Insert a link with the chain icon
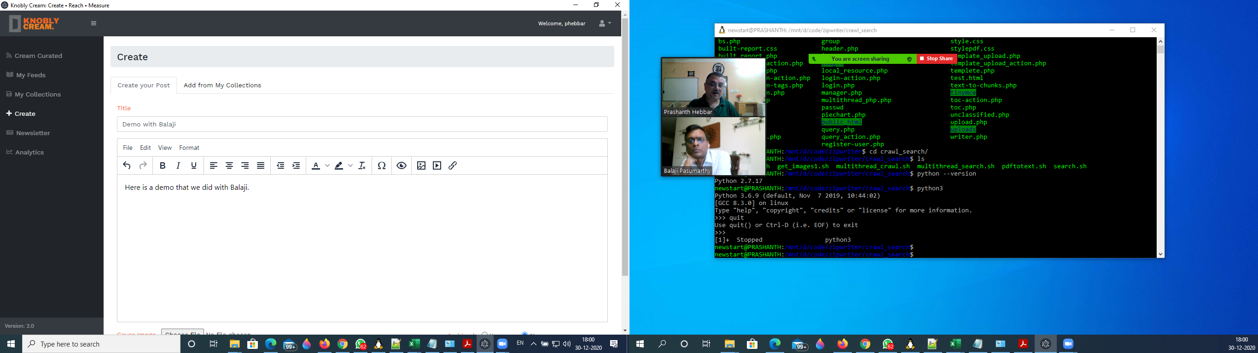Screen dimensions: 1258x353 453,166
